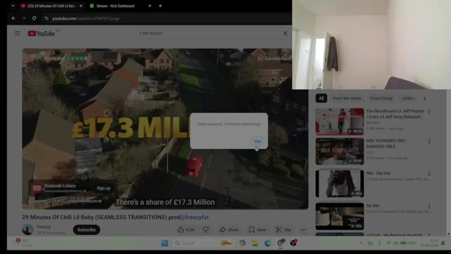451x254 pixels.
Task: Show more filter chips with the right arrow
Action: (x=425, y=98)
